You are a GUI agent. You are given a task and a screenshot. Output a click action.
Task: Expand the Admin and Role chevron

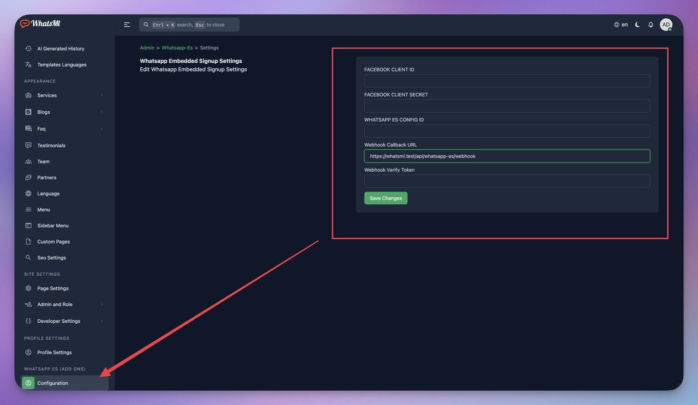click(x=101, y=304)
